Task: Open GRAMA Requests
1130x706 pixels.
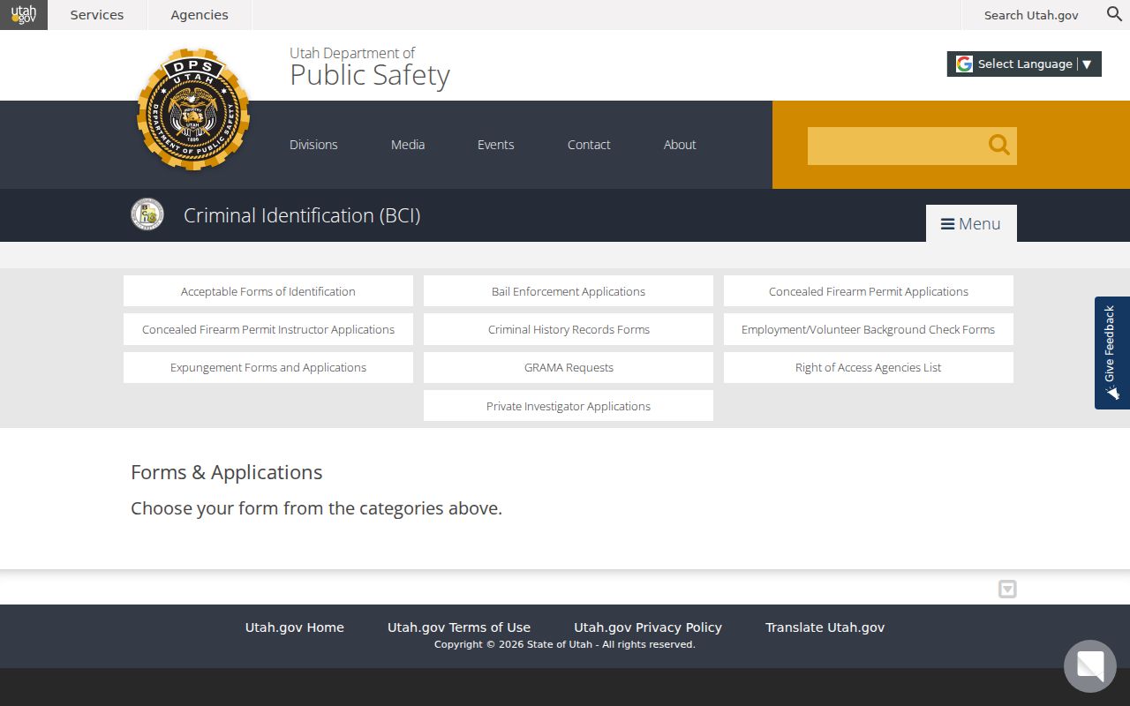Action: (569, 367)
